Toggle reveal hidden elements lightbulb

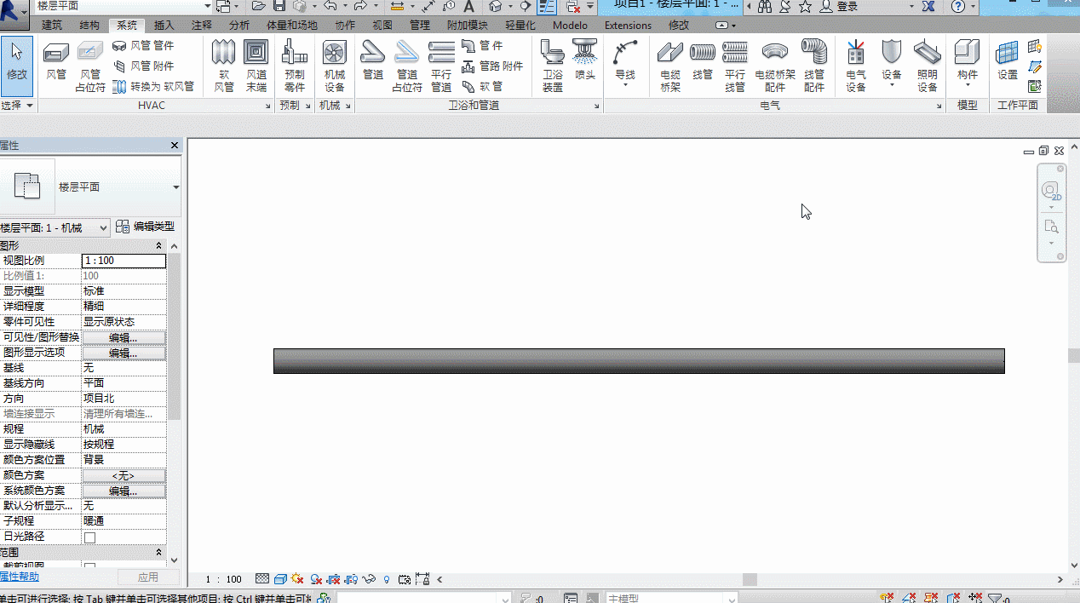coord(387,579)
